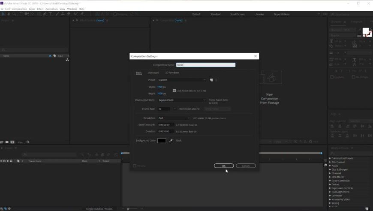The width and height of the screenshot is (373, 211).
Task: Click the Project panel trash icon
Action: 27,142
